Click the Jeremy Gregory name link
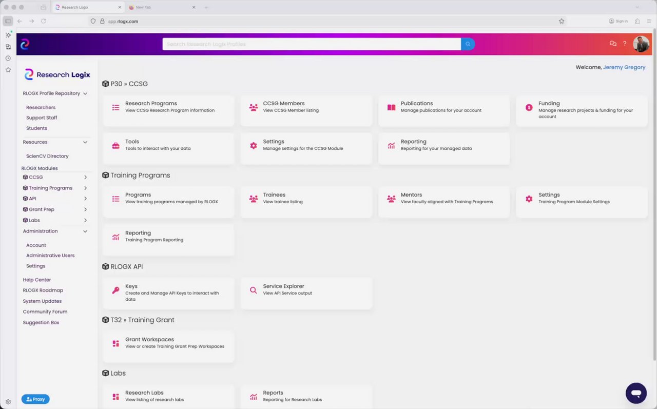Screen dimensions: 657x409 [624, 67]
